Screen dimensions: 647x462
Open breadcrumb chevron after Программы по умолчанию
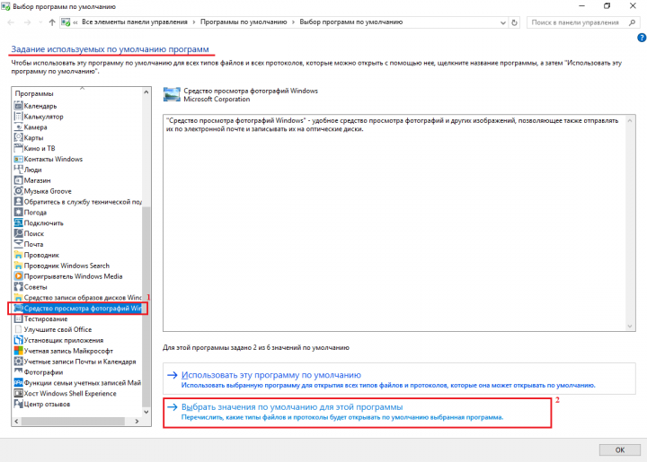(x=293, y=22)
